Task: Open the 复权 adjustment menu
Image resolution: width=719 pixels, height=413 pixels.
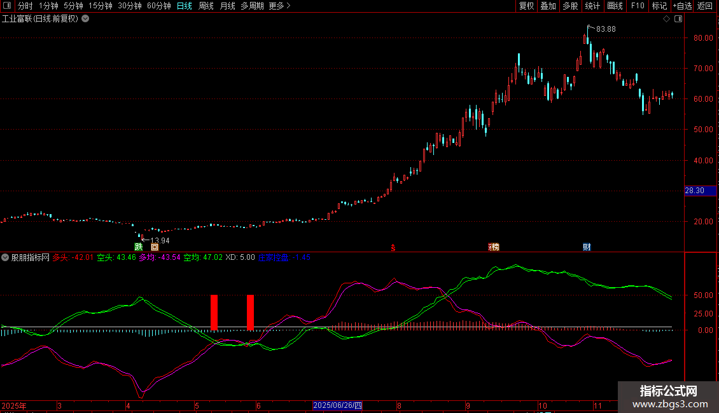Action: [x=526, y=6]
